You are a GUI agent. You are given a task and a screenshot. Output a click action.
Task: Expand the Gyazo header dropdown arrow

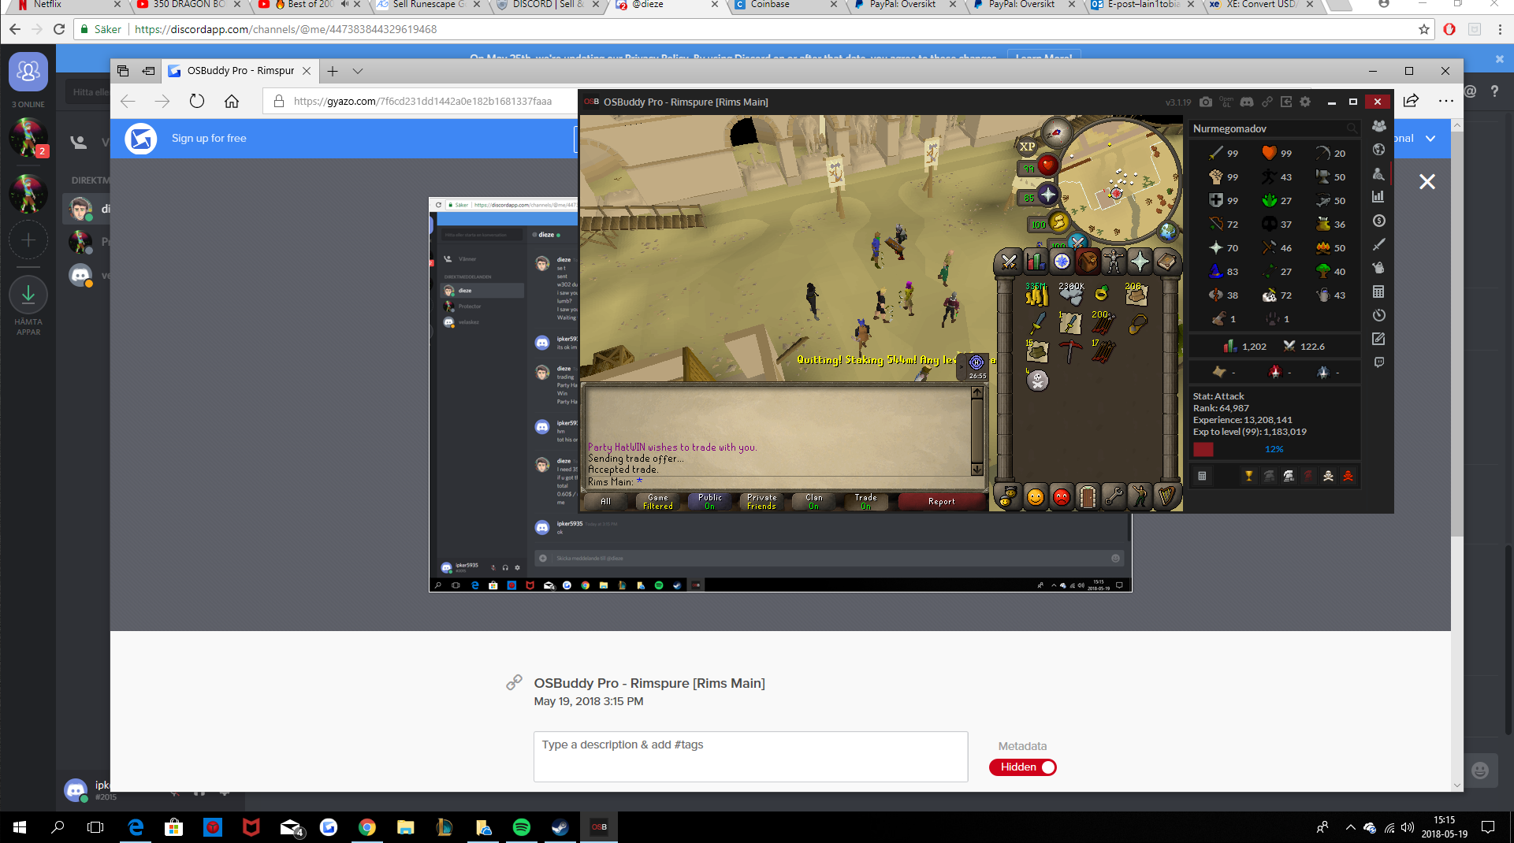1430,139
